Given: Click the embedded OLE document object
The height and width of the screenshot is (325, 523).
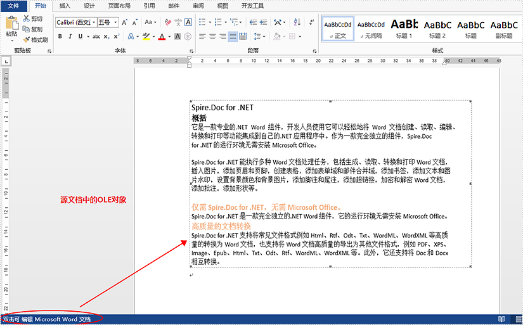Looking at the screenshot, I should [330, 184].
